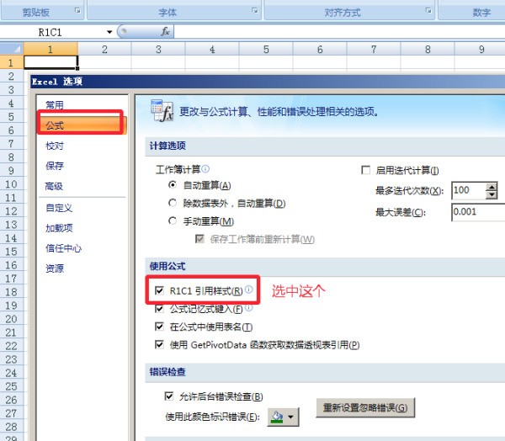The image size is (505, 441).
Task: Open the 对齐方式 group dialog launcher
Action: (428, 11)
